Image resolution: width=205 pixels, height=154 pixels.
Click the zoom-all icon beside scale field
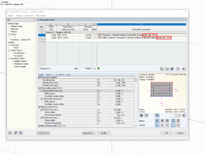pyautogui.click(x=184, y=115)
